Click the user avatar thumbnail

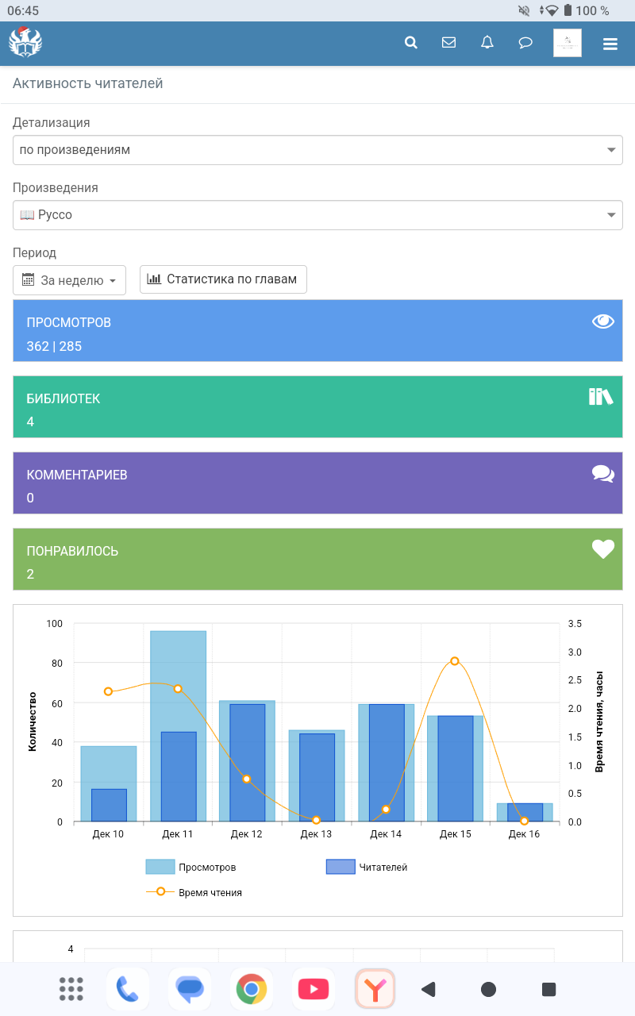pos(567,43)
